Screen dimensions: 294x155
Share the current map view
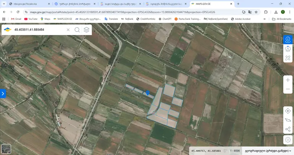pyautogui.click(x=288, y=129)
